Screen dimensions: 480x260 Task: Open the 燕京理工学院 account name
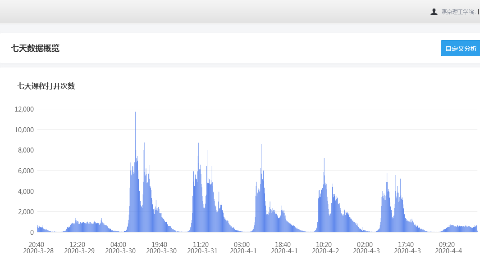pos(458,12)
